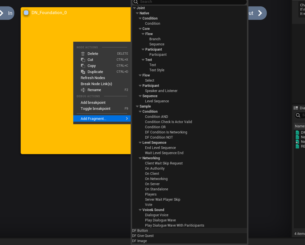Collapse the Networking group

(x=140, y=158)
